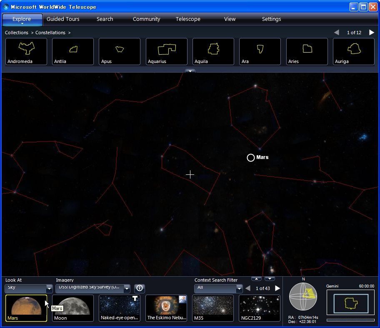Open the Settings tab
Viewport: 380px width, 328px height.
271,19
